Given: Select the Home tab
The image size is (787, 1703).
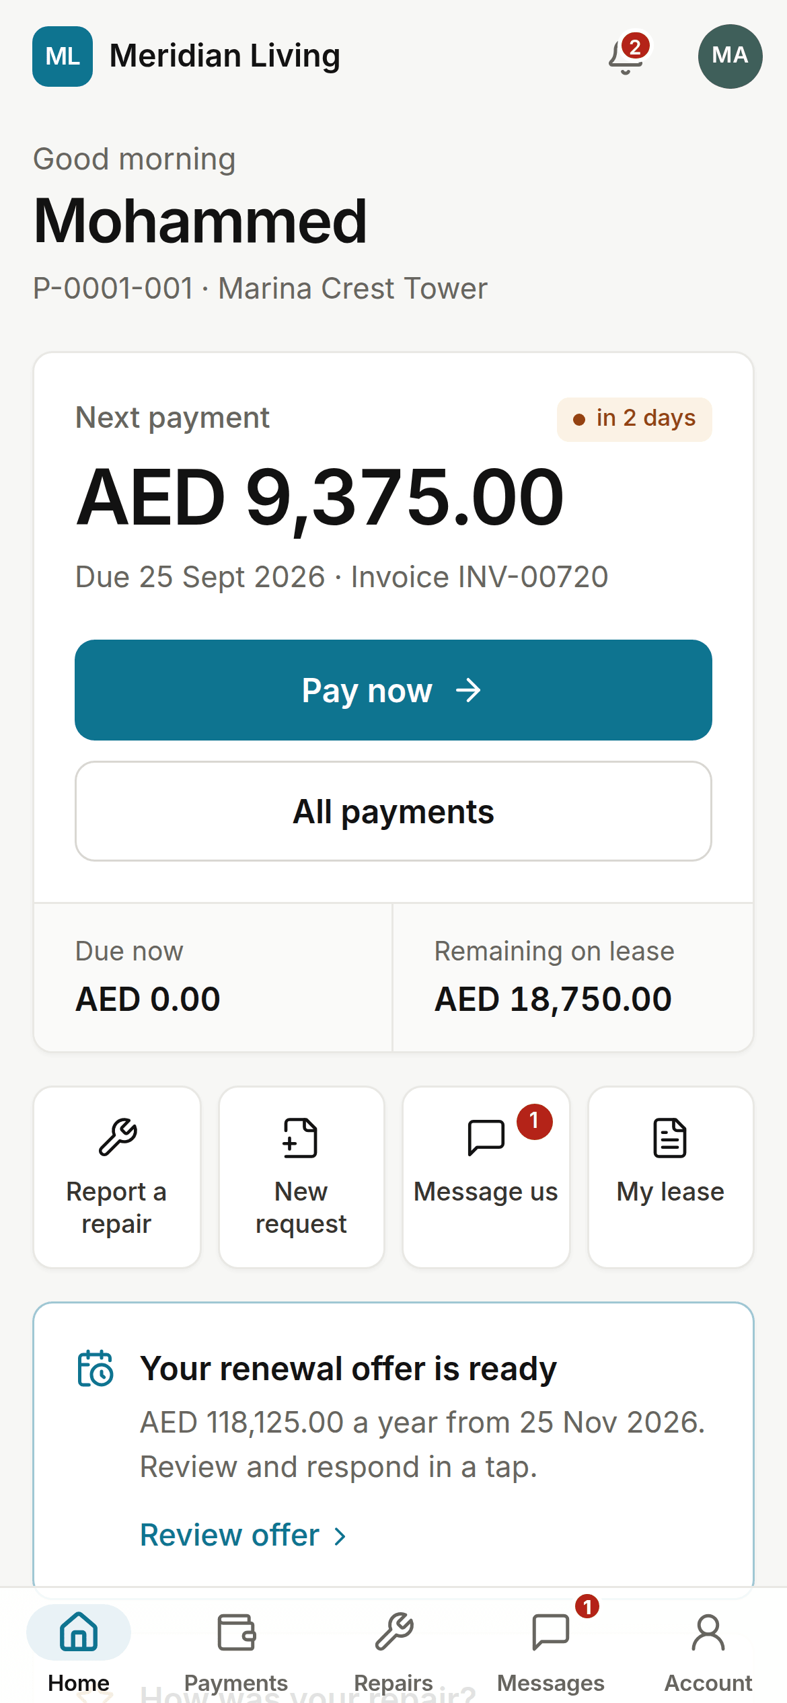Looking at the screenshot, I should coord(79,1651).
